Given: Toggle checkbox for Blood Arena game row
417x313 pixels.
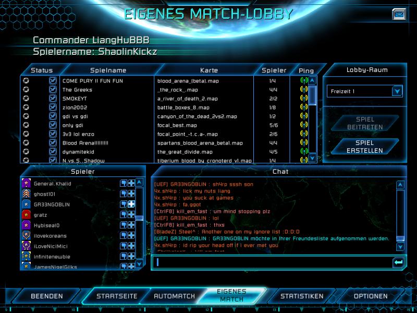Looking at the screenshot, I should (53, 143).
